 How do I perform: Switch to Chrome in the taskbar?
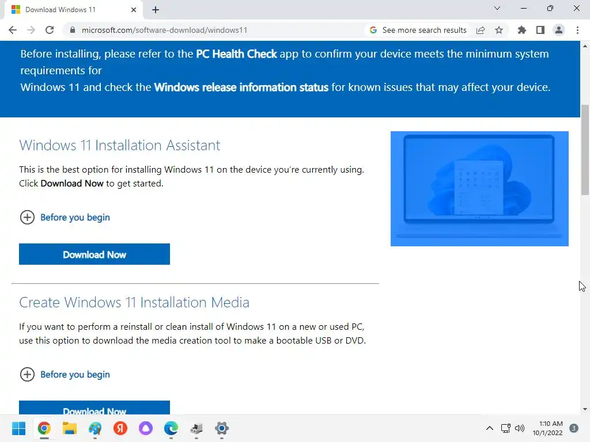[x=44, y=428]
